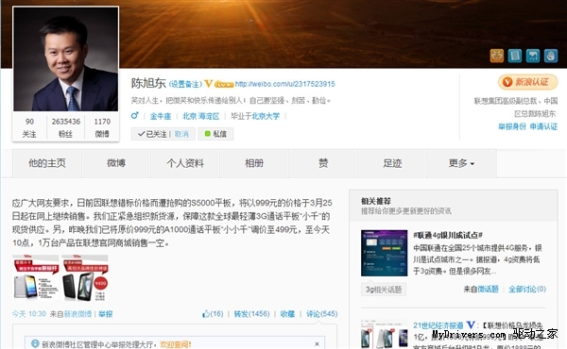The image size is (567, 349).
Task: Switch to 微博 tab
Action: [x=116, y=163]
